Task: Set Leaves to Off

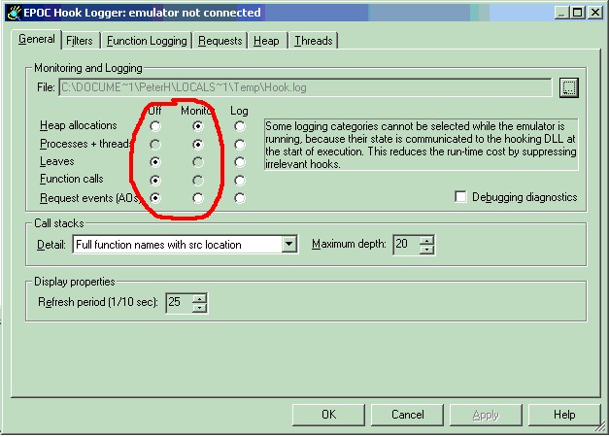Action: click(x=155, y=162)
